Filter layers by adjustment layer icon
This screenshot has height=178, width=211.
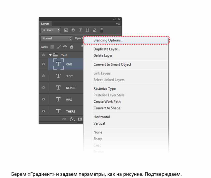pos(73,30)
